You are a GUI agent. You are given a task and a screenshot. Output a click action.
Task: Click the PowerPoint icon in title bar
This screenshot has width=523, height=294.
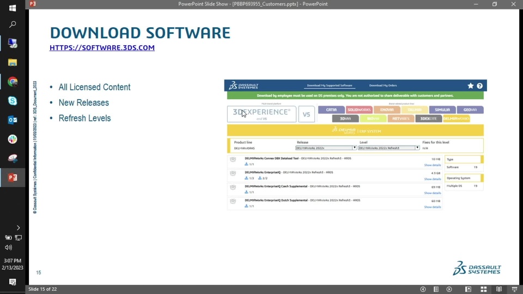point(33,4)
